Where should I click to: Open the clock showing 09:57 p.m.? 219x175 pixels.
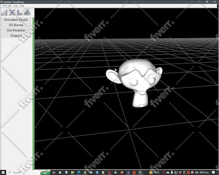tap(204, 172)
